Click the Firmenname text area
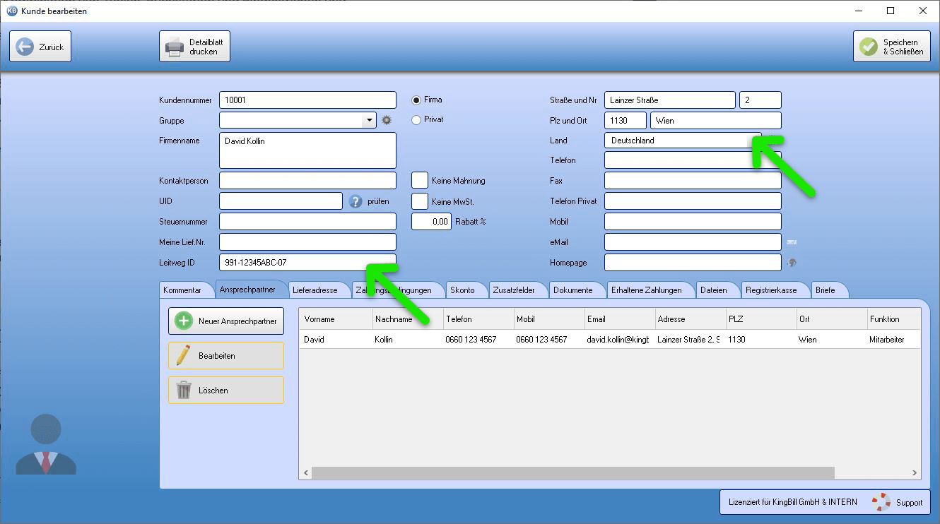This screenshot has height=524, width=940. pyautogui.click(x=307, y=150)
